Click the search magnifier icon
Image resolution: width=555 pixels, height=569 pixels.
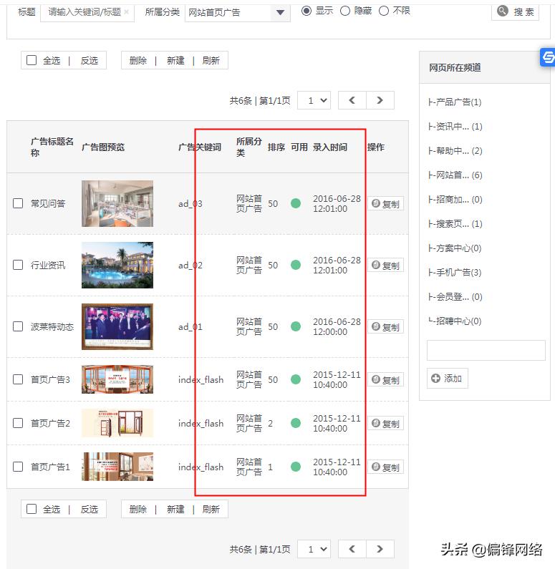pyautogui.click(x=503, y=11)
